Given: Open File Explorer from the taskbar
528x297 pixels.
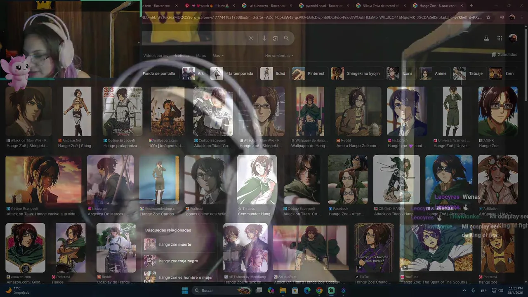Looking at the screenshot, I should pyautogui.click(x=283, y=290).
